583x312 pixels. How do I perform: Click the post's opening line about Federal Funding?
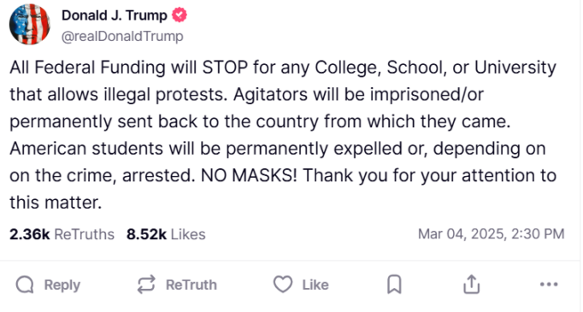[283, 68]
